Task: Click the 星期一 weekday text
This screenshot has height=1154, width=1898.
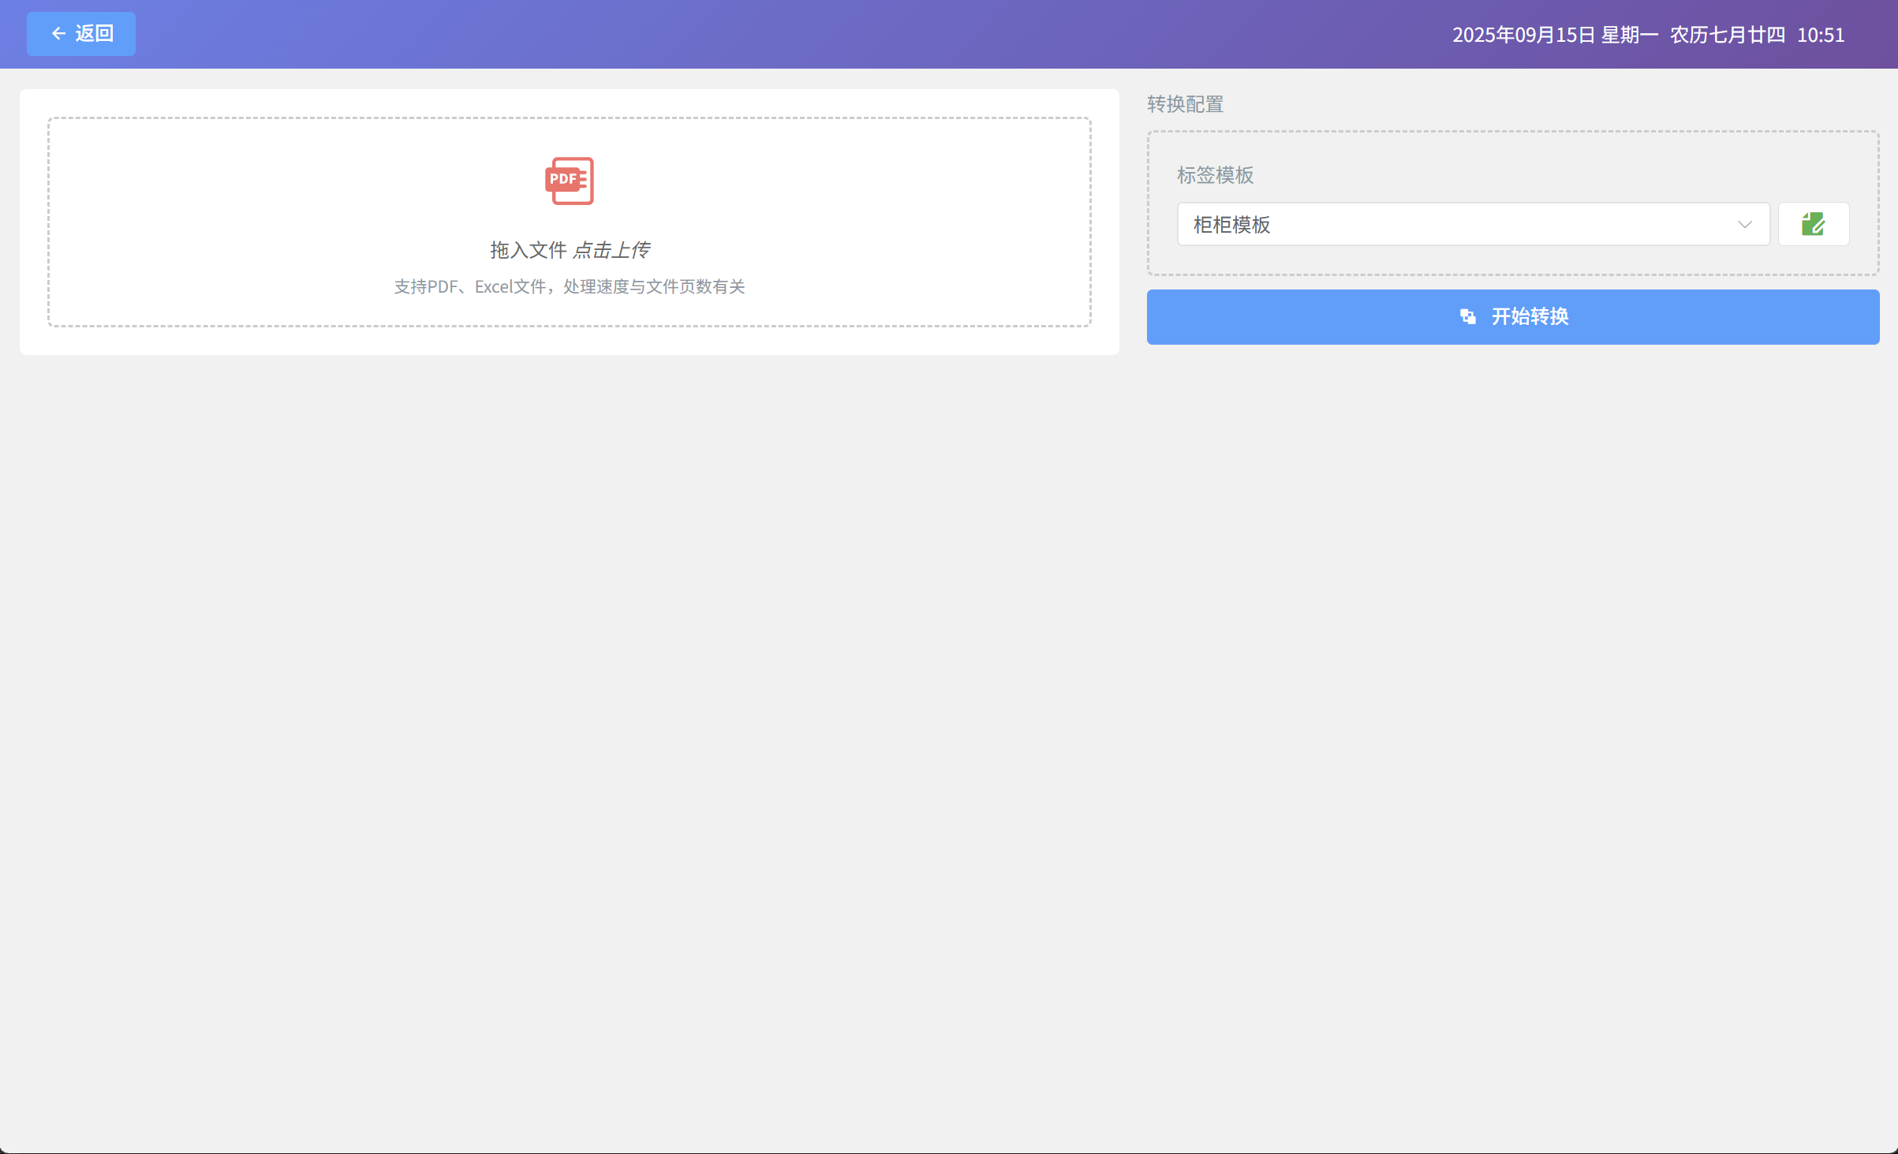Action: pos(1629,35)
